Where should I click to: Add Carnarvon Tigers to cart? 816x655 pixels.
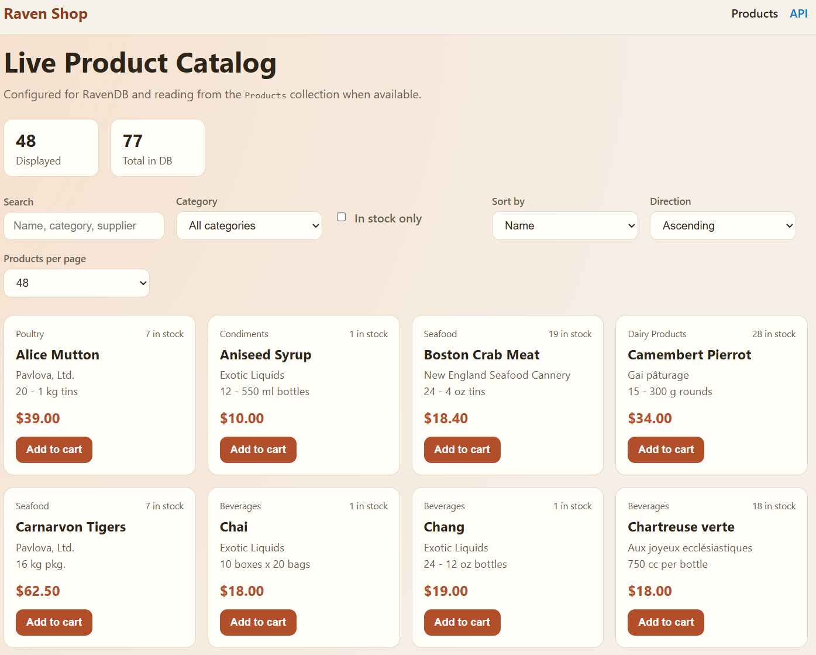(54, 622)
